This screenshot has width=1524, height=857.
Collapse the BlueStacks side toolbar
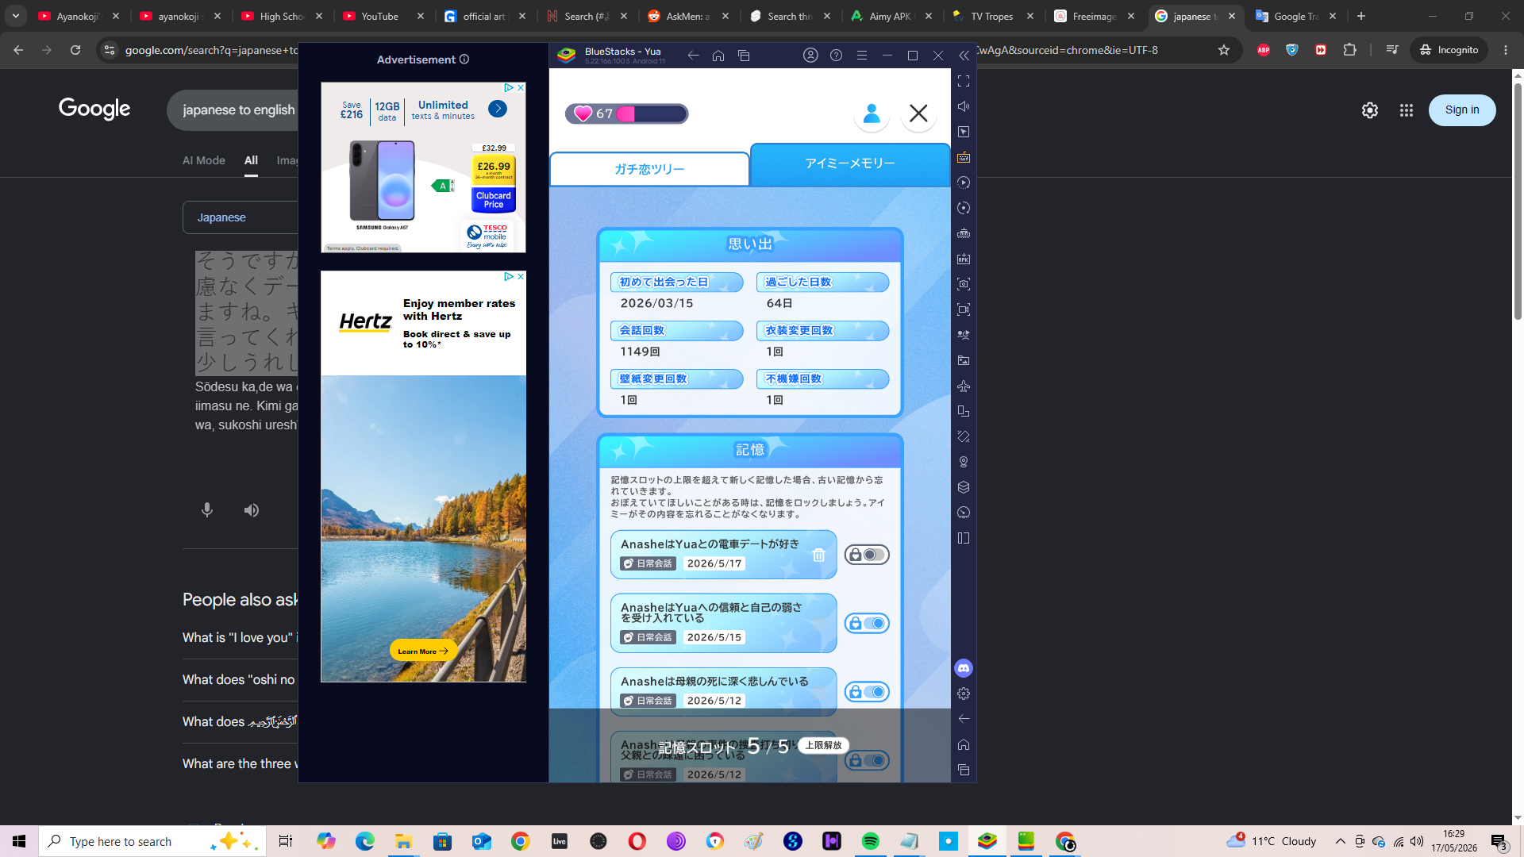pos(964,56)
